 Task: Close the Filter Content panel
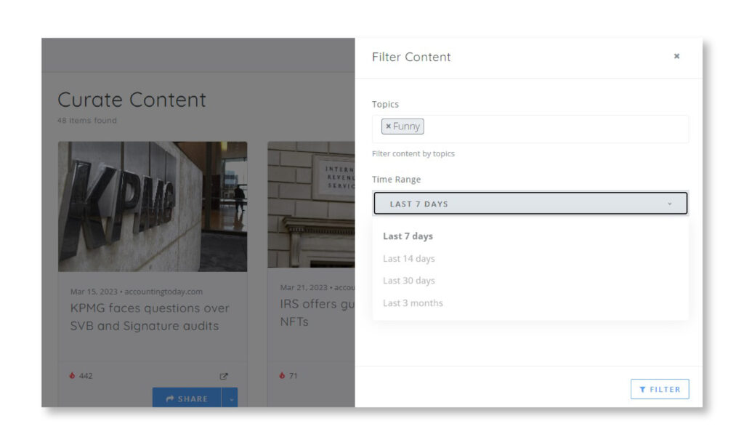tap(676, 56)
